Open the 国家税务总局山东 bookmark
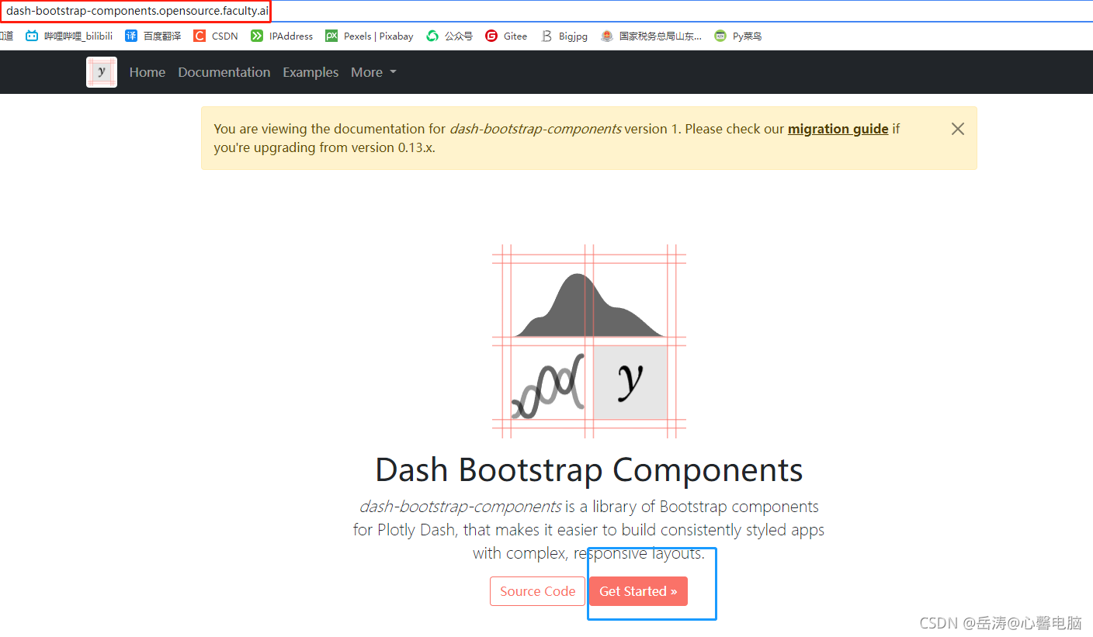 click(651, 36)
